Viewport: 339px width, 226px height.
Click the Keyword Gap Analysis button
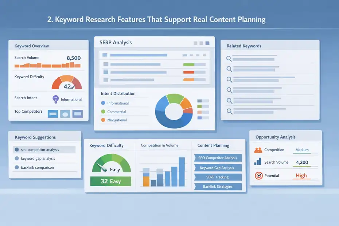pos(218,168)
